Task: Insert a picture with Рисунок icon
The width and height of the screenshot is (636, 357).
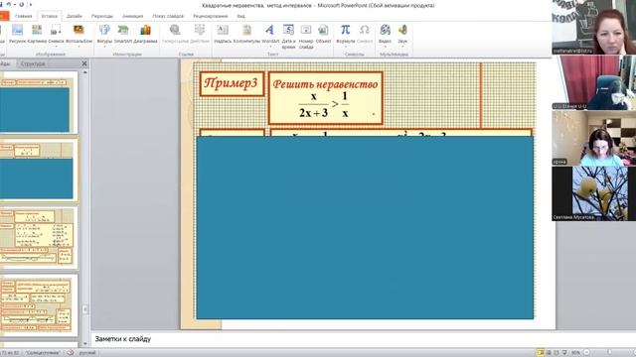Action: coord(17,34)
